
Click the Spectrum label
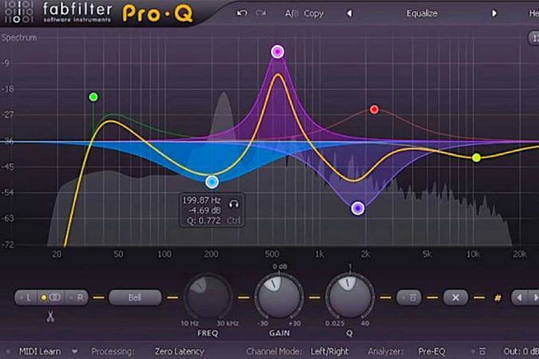click(18, 37)
